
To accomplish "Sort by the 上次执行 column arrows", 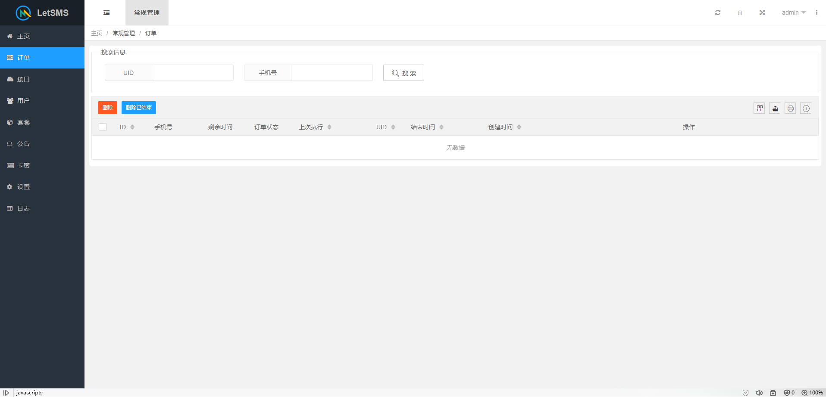I will [329, 127].
